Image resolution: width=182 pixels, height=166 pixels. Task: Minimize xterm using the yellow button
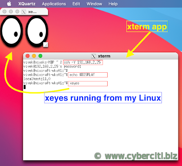(34, 56)
